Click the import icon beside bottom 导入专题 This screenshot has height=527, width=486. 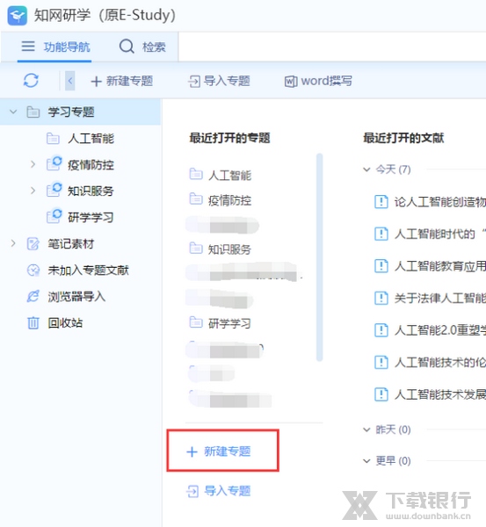pos(192,491)
